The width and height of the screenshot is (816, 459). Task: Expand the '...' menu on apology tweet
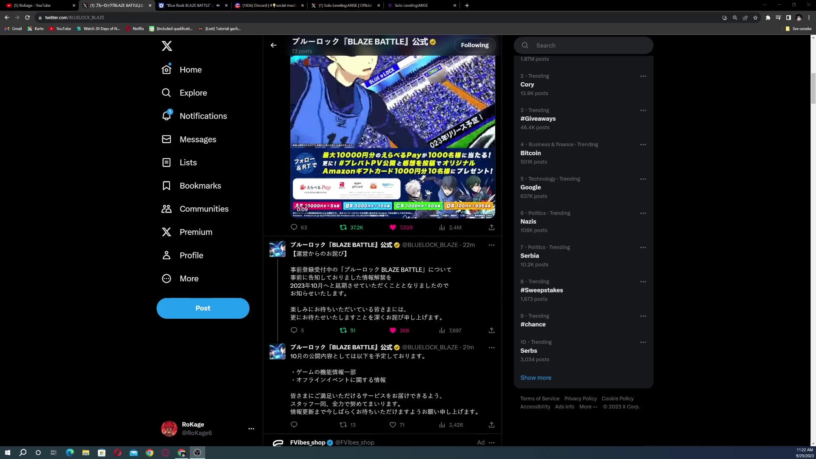click(x=491, y=245)
